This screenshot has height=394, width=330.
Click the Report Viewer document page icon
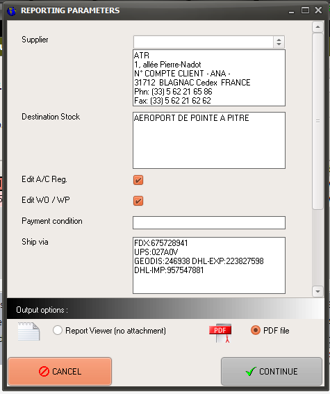29,331
